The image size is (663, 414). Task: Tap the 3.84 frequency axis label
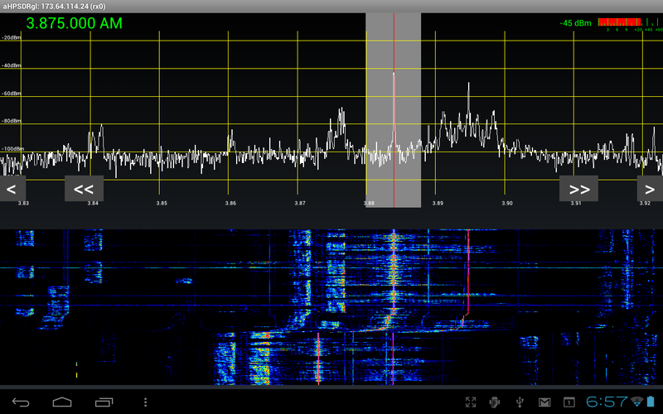(x=93, y=203)
